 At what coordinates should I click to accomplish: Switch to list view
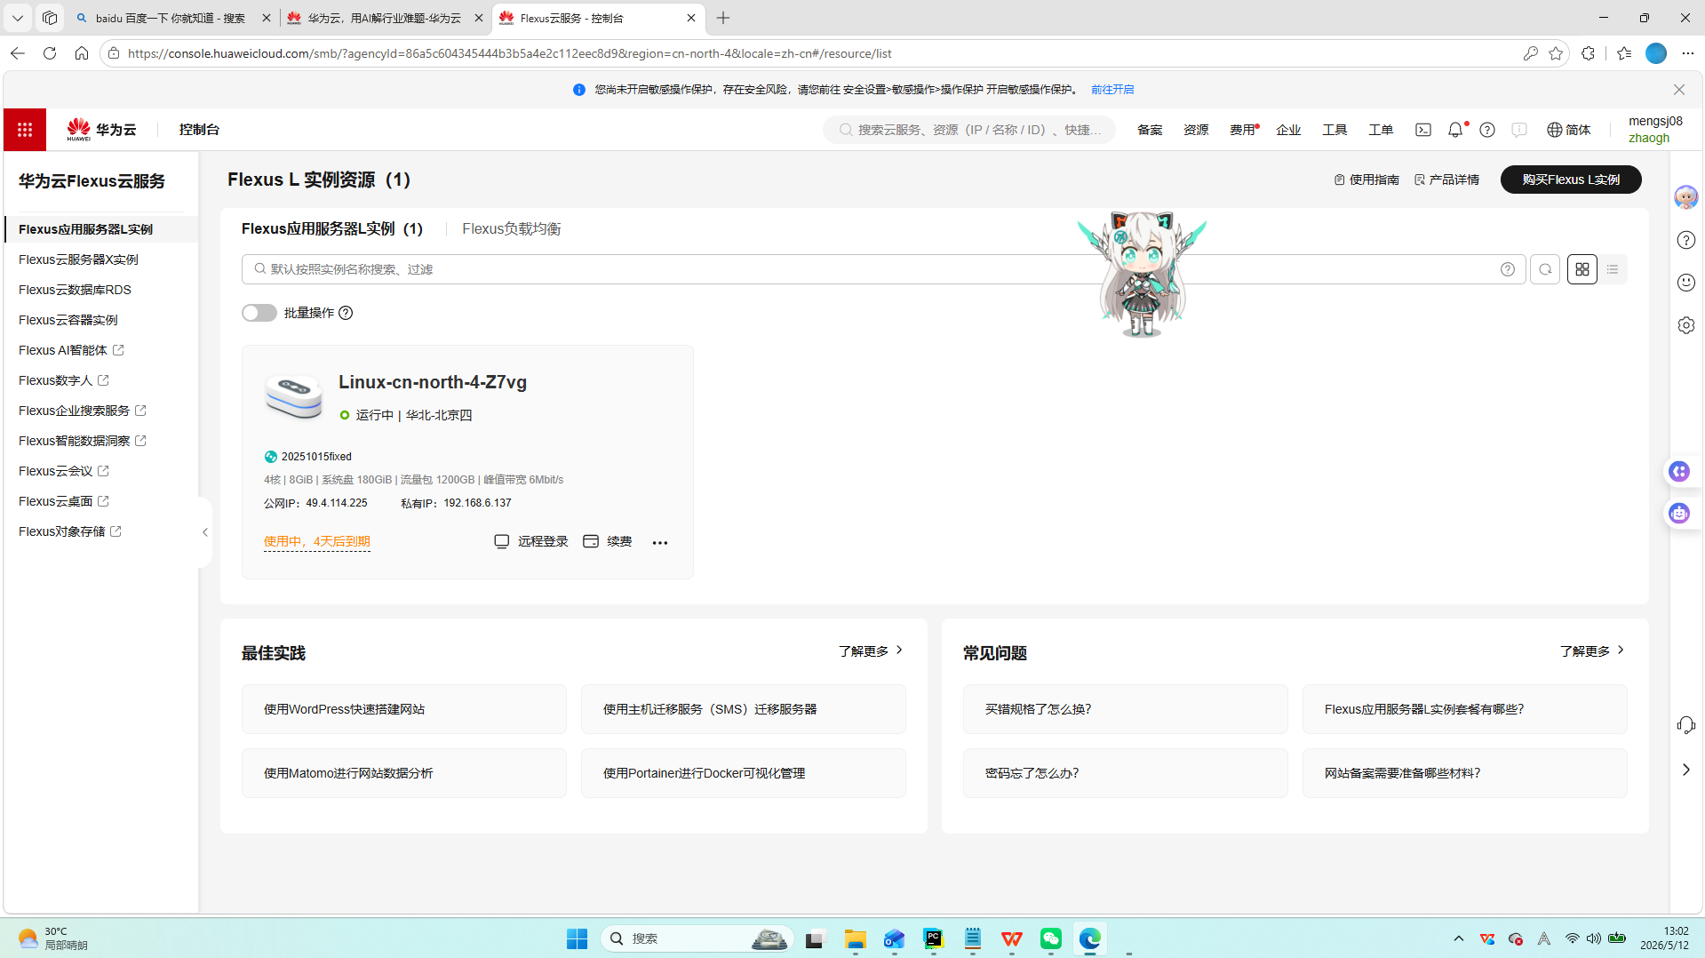point(1613,269)
